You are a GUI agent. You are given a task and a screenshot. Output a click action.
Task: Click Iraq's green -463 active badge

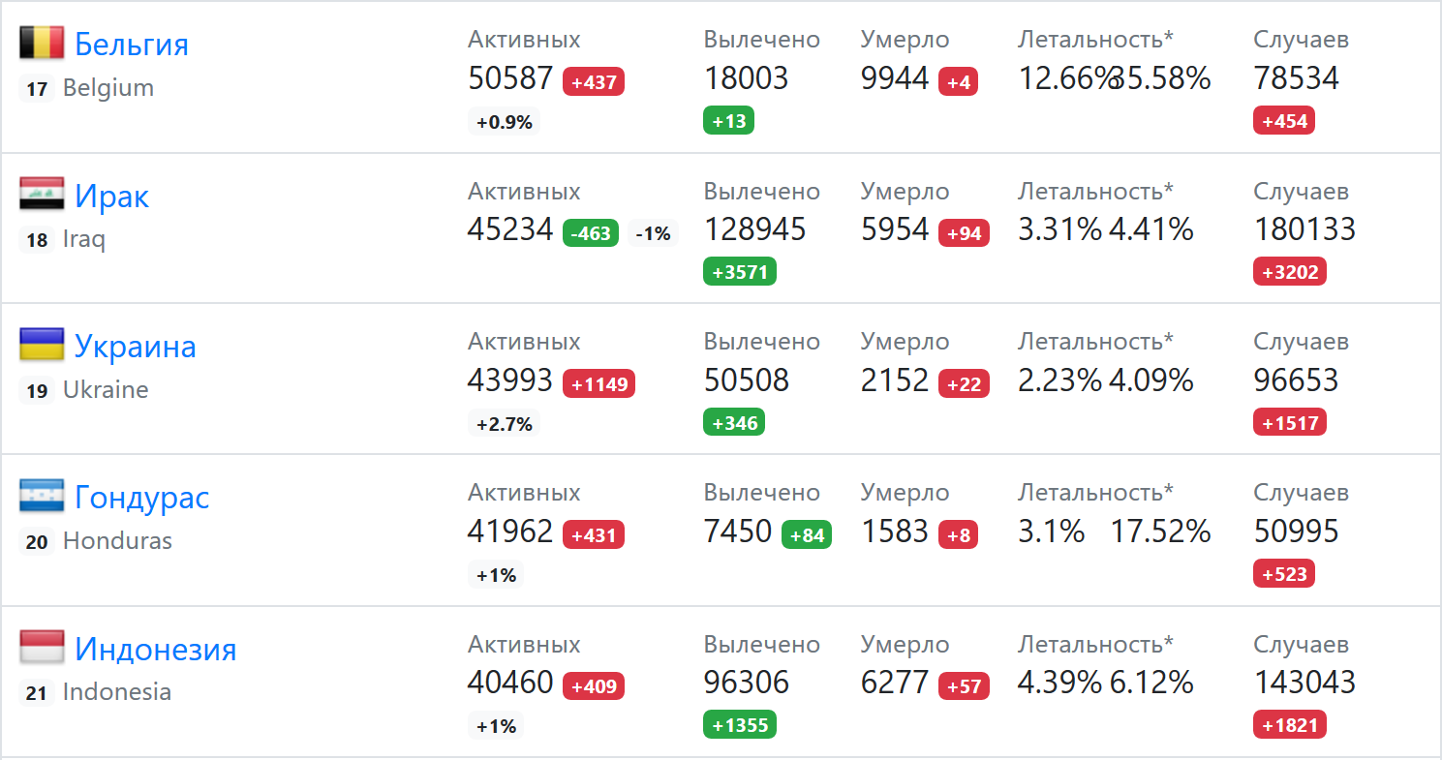591,233
